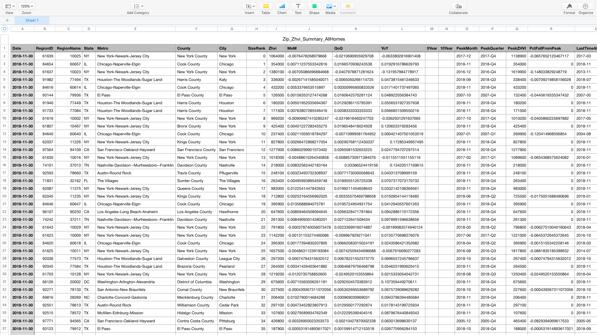
Task: Insert a new Table
Action: (x=266, y=6)
